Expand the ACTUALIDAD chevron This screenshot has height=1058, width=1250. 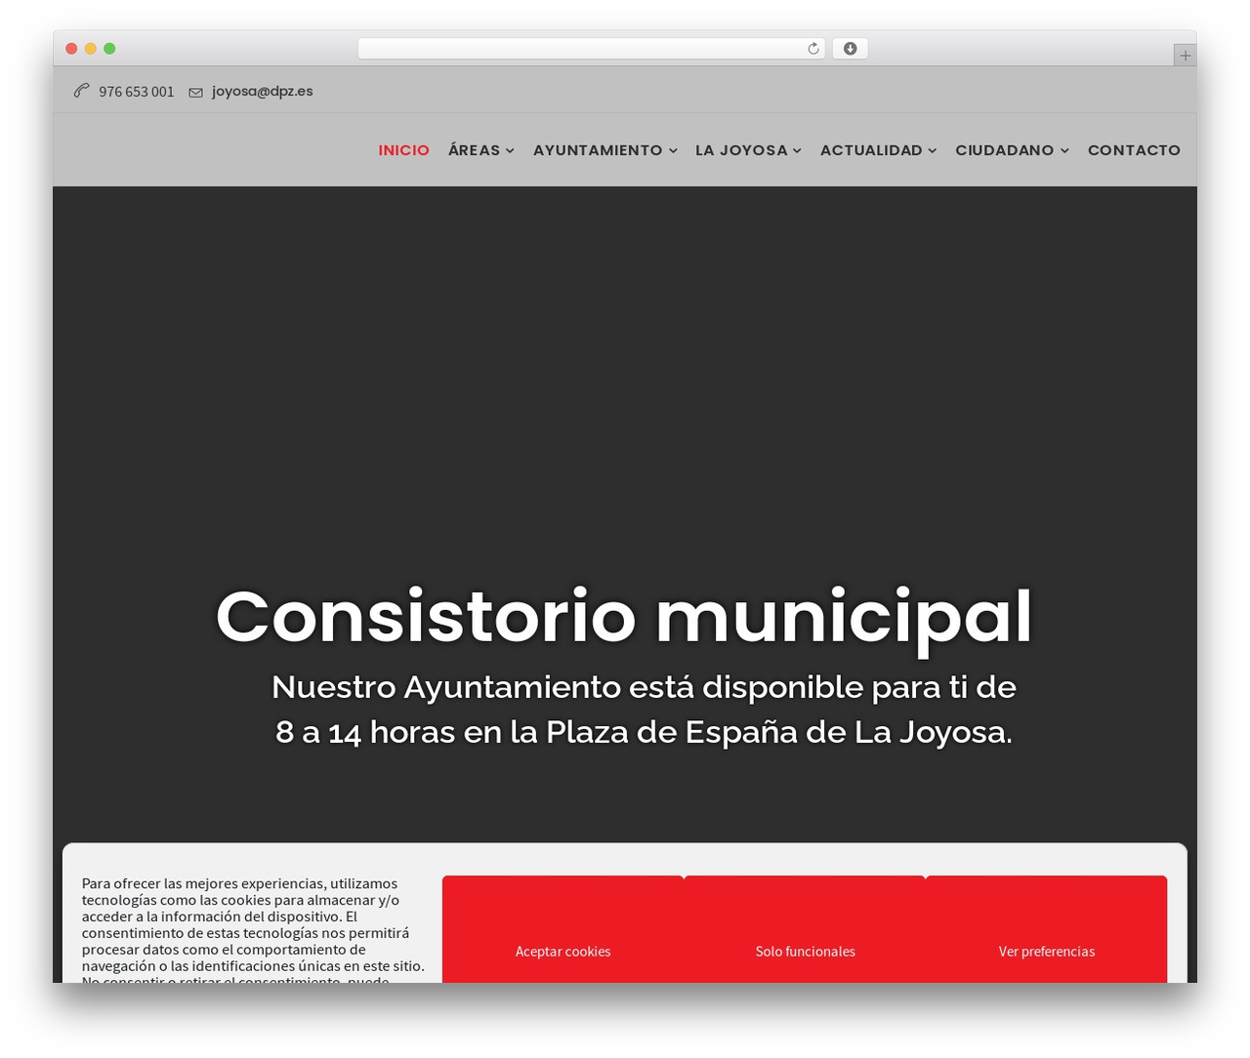tap(932, 150)
